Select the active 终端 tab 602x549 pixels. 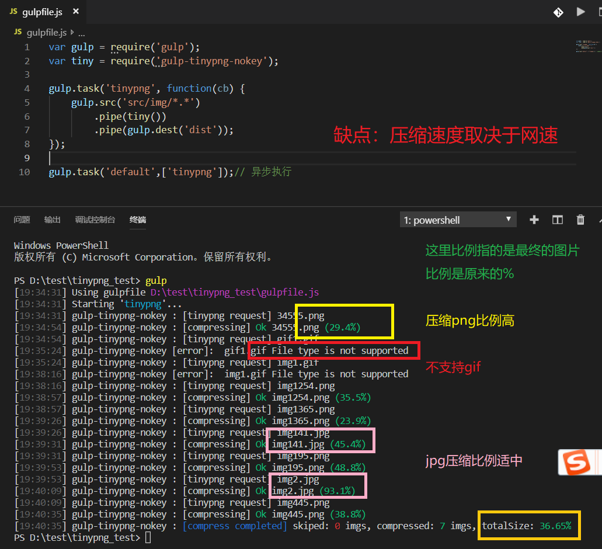point(138,220)
